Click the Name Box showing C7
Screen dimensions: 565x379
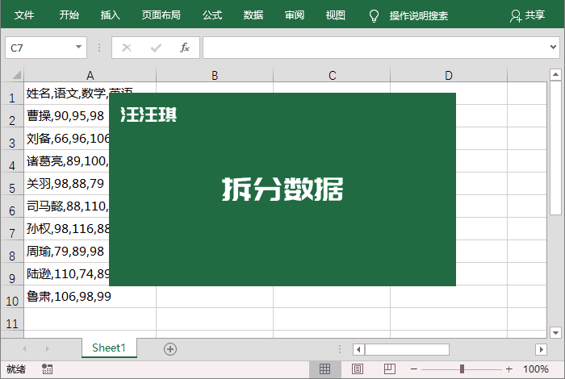click(46, 48)
